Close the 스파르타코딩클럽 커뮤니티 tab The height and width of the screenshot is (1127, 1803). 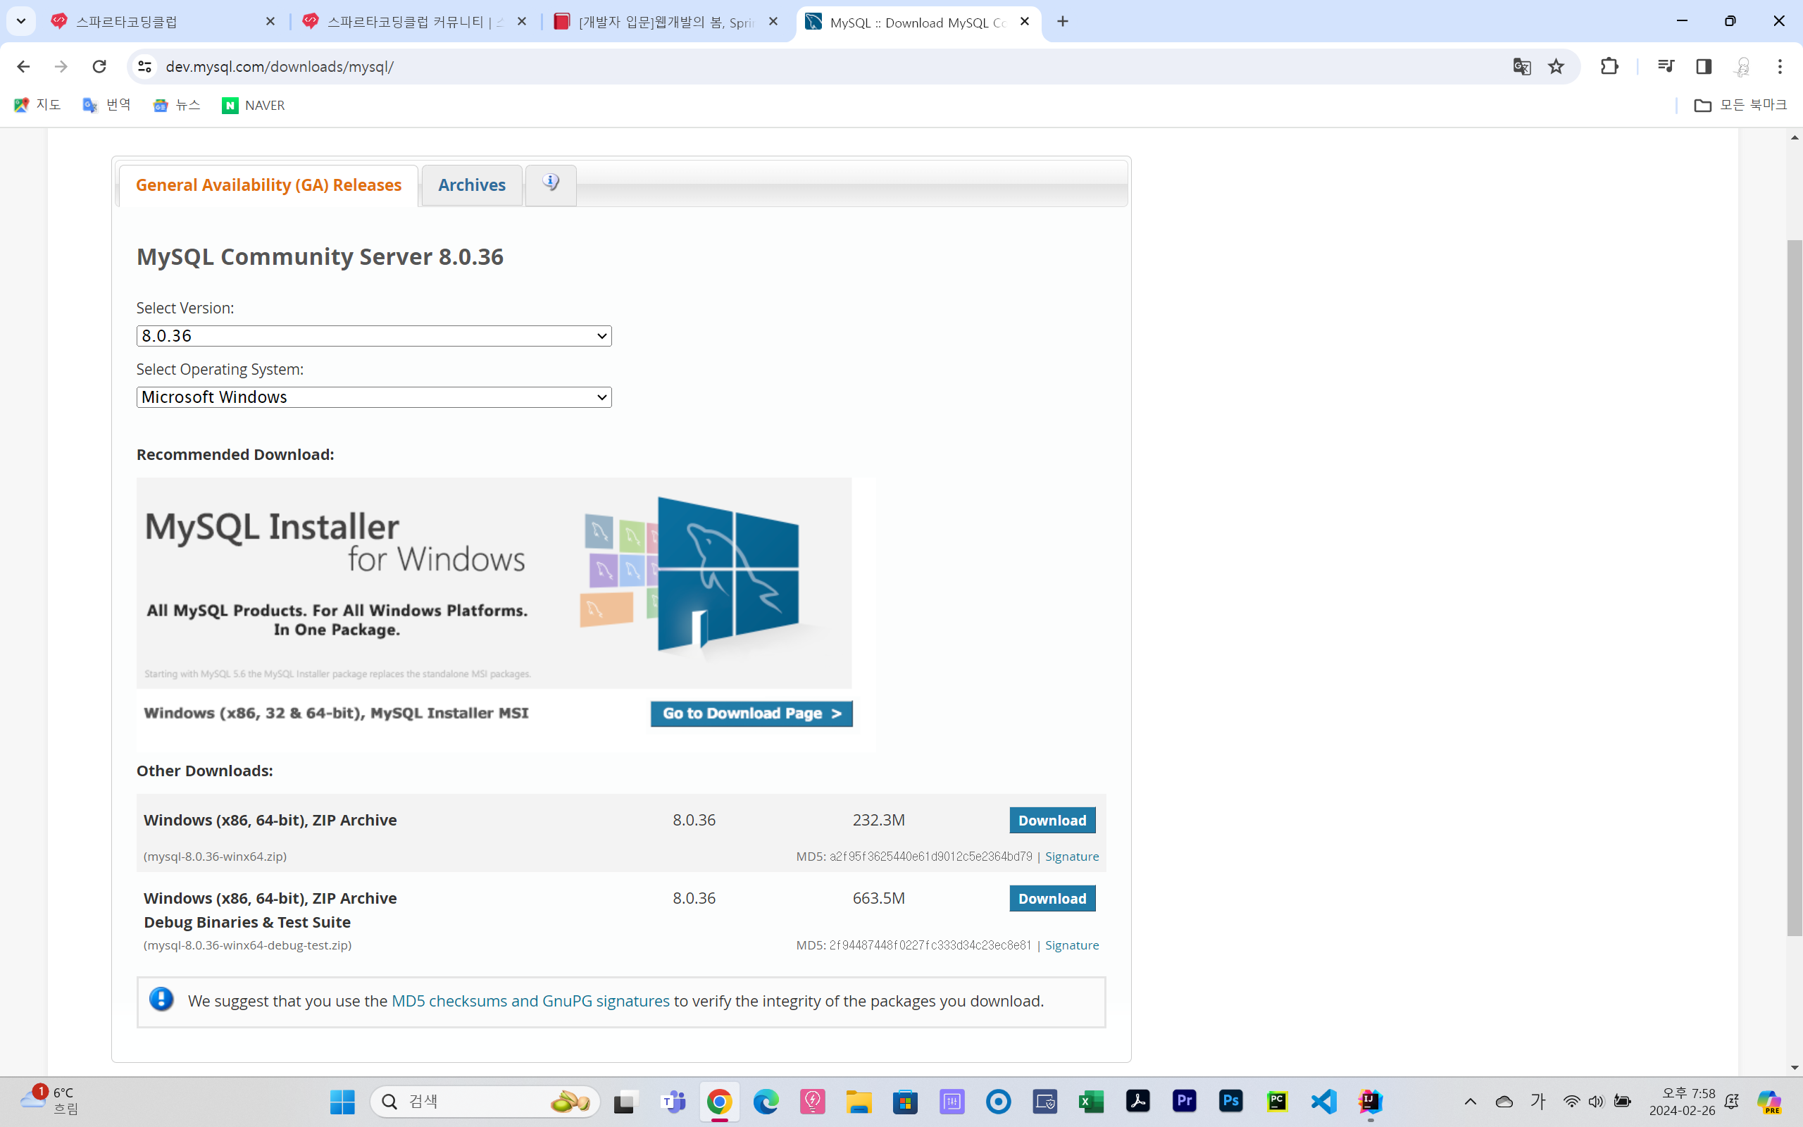click(x=523, y=22)
